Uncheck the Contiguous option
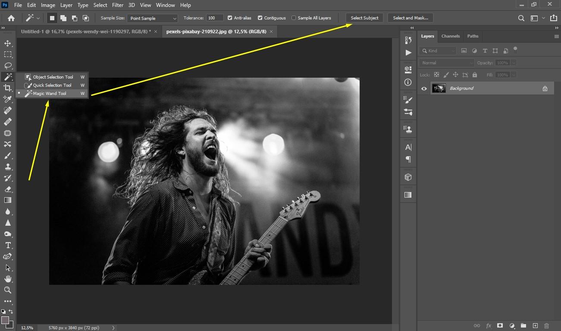 point(260,18)
